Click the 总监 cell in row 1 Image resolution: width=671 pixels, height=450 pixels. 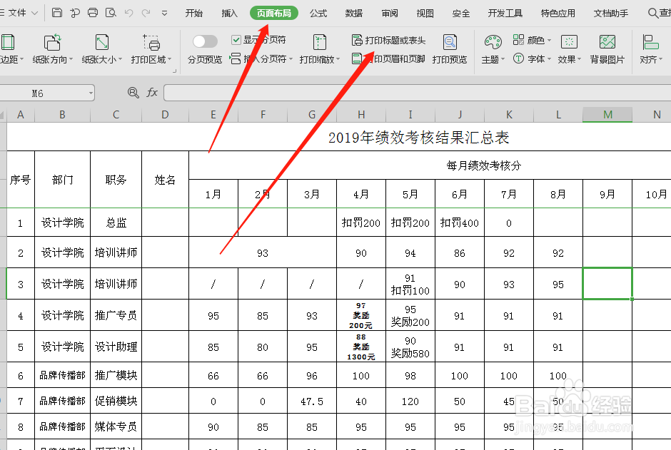(x=116, y=223)
